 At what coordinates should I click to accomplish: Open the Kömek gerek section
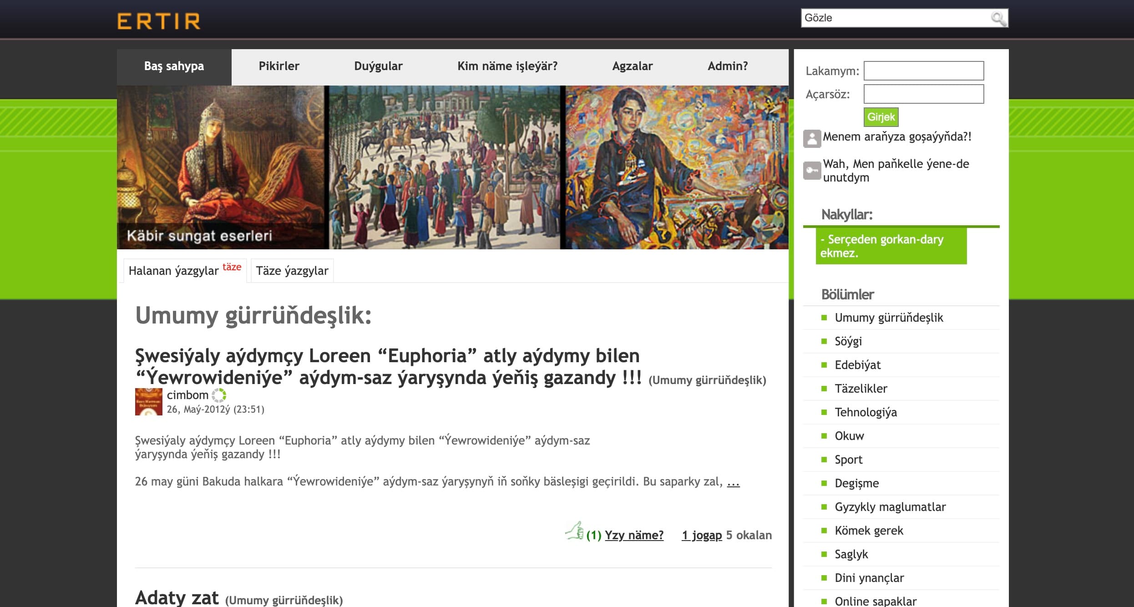pyautogui.click(x=869, y=531)
